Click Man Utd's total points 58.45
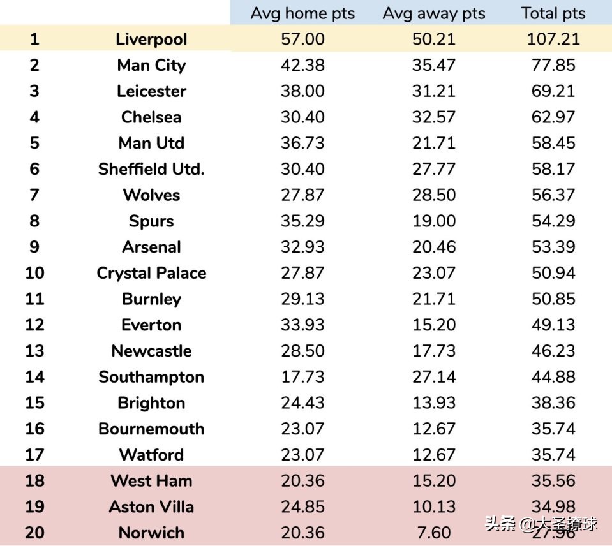612x546 pixels. [553, 143]
